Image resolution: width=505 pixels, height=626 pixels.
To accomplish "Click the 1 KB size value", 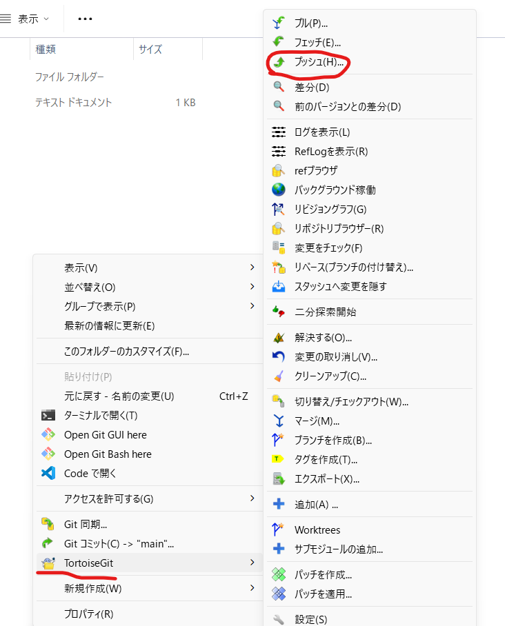I will [186, 103].
